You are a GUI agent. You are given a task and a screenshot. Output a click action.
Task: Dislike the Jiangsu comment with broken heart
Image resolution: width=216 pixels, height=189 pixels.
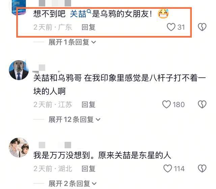(x=202, y=104)
